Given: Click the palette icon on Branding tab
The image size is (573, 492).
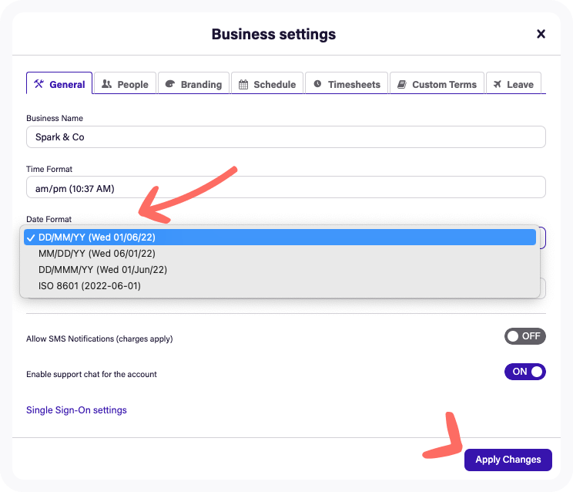Looking at the screenshot, I should click(170, 84).
